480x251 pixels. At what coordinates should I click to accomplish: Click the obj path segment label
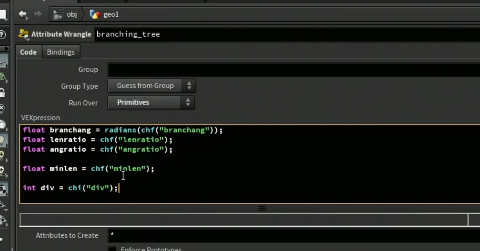tap(72, 14)
